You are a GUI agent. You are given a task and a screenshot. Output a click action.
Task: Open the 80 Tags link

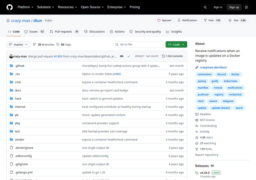pyautogui.click(x=64, y=44)
